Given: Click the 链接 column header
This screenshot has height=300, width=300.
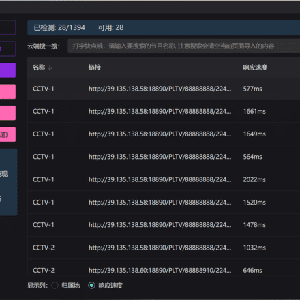Looking at the screenshot, I should [95, 67].
